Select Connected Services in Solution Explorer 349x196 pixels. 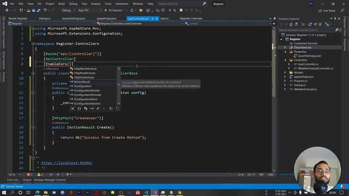[305, 44]
